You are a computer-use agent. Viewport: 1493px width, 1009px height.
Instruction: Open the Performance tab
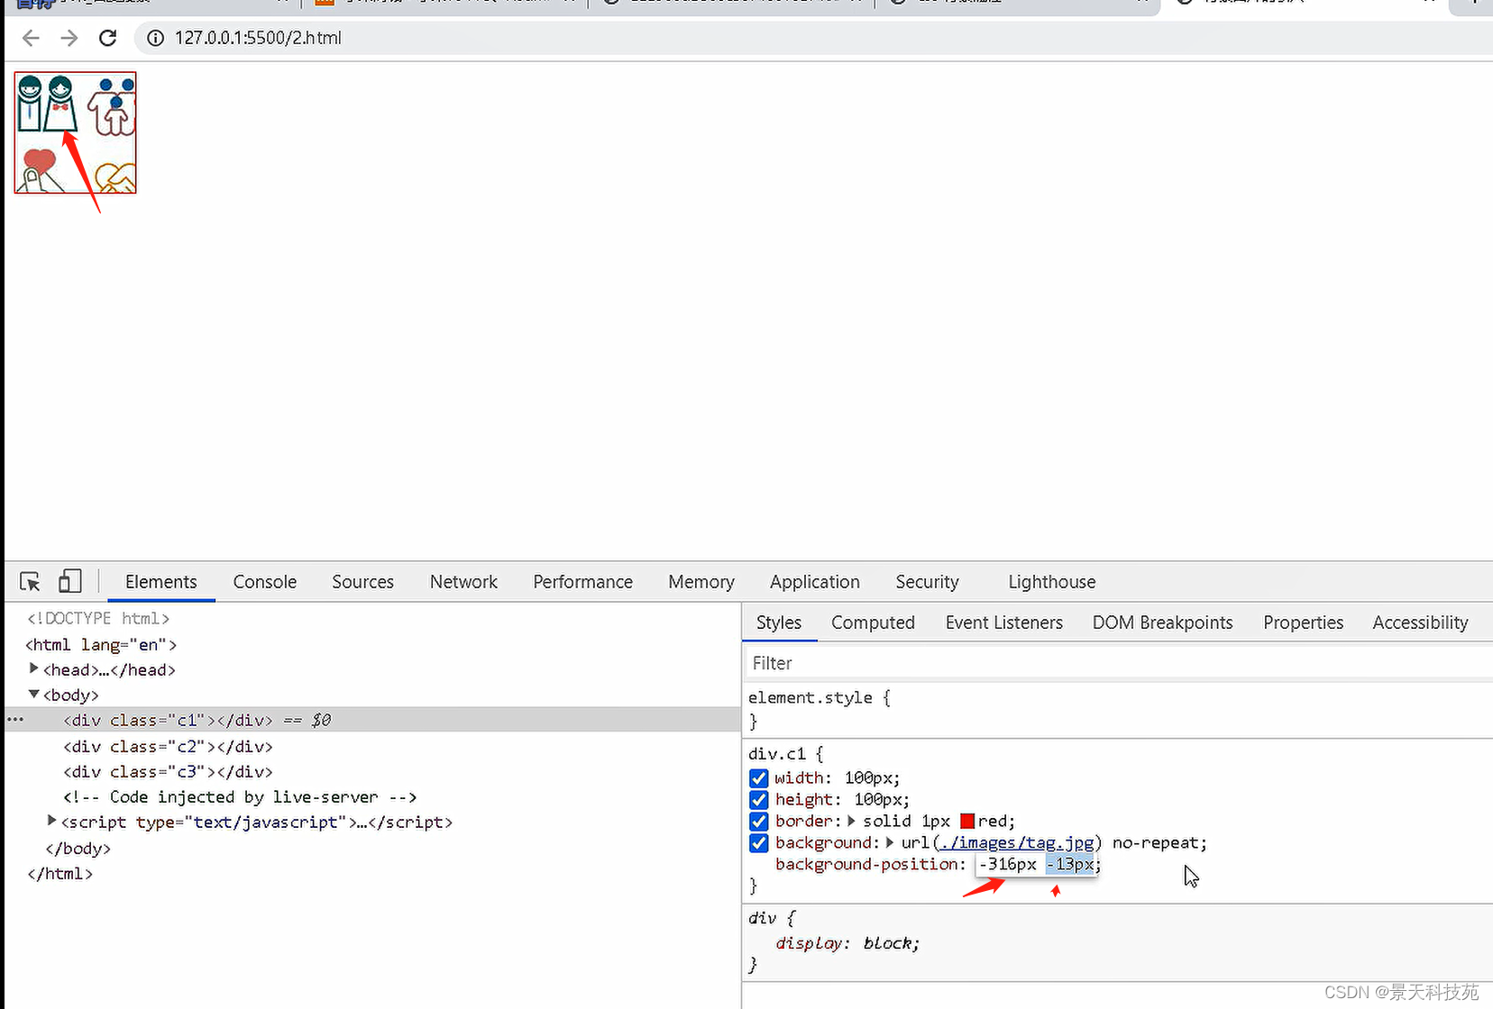point(583,582)
